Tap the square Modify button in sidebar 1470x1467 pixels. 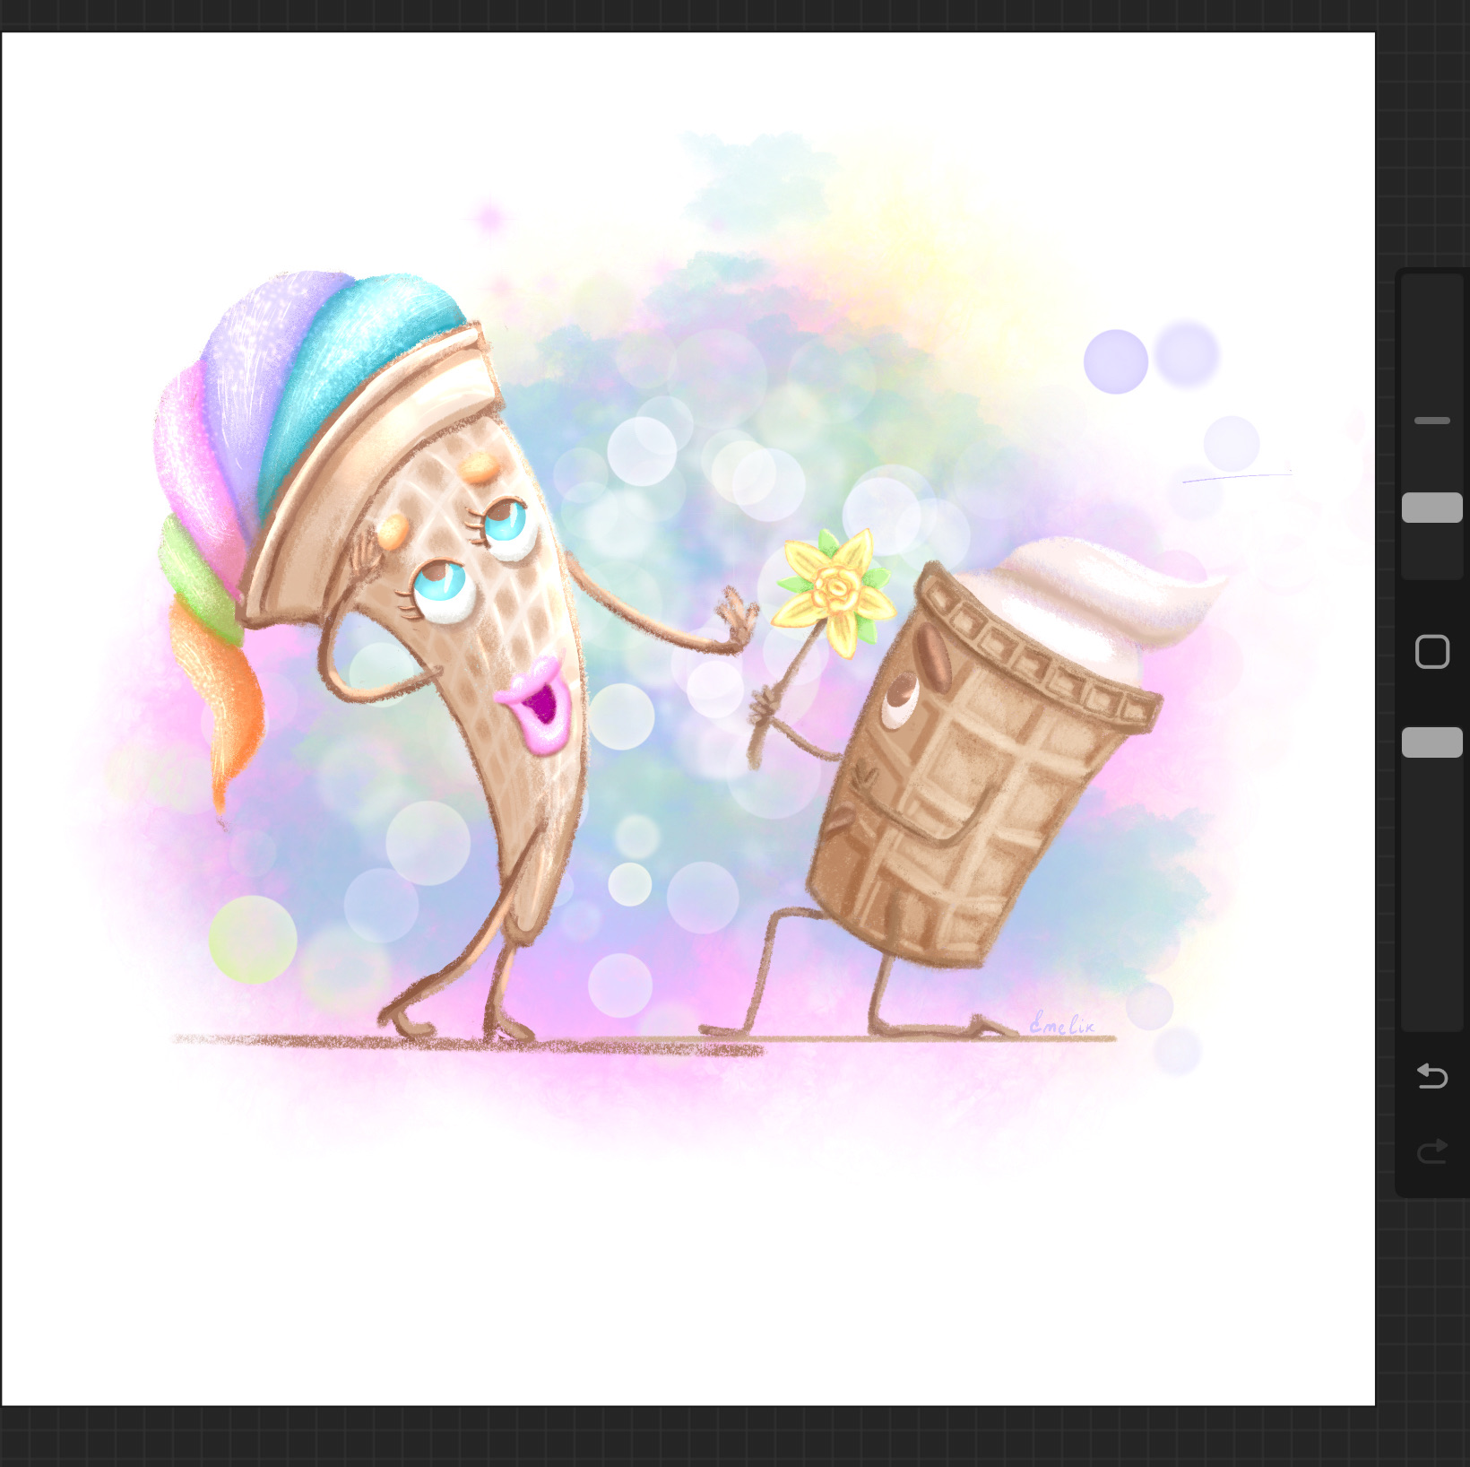(1431, 652)
